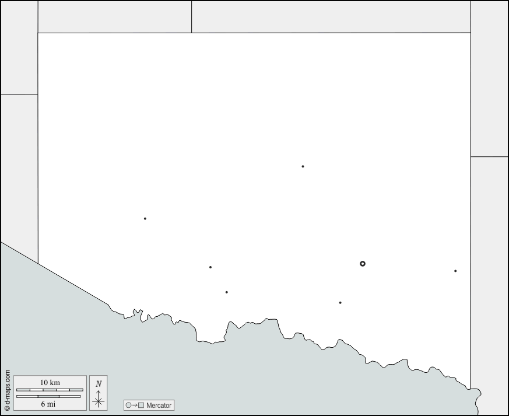Select the westernmost city dot

pos(145,219)
